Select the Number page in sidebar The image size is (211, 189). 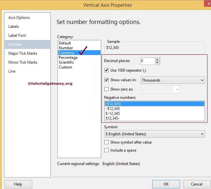click(x=27, y=44)
